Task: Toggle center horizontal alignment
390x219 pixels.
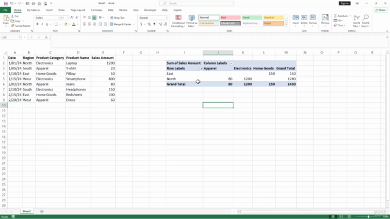Action: click(90, 24)
